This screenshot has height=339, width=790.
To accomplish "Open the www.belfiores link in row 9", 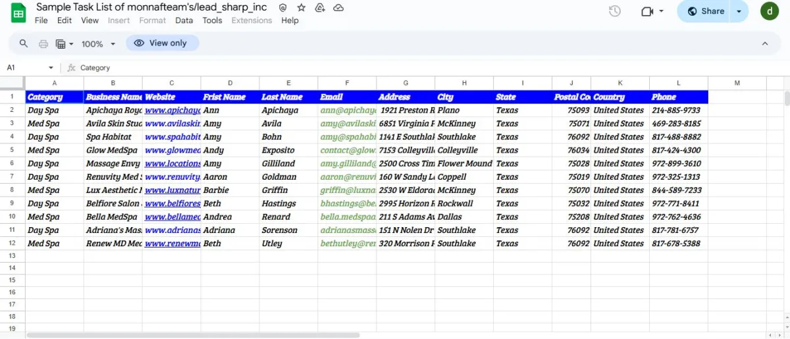I will (172, 204).
